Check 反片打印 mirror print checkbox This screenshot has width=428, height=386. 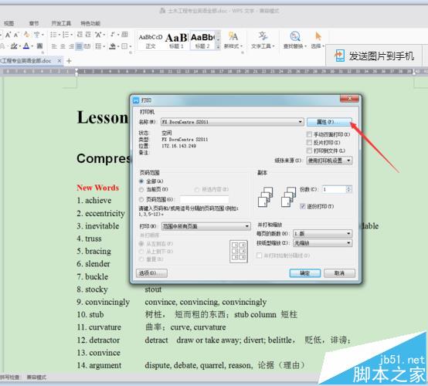309,142
